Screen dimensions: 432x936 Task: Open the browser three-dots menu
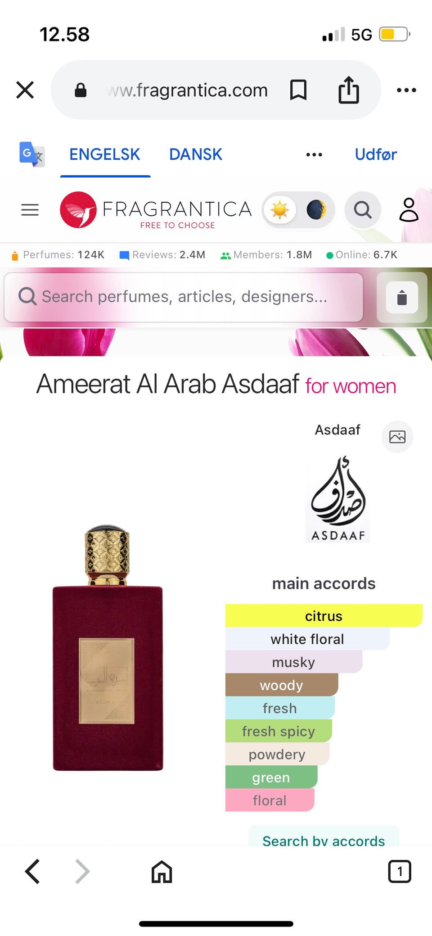(406, 90)
